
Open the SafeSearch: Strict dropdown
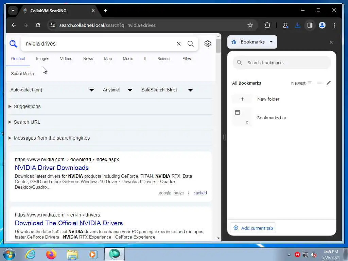tap(167, 90)
